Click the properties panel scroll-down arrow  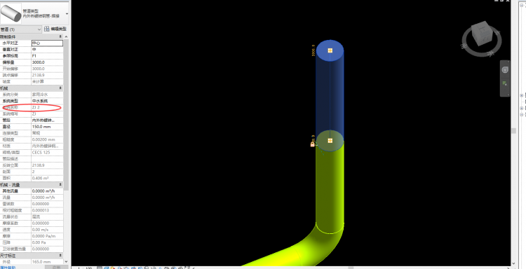[66, 261]
